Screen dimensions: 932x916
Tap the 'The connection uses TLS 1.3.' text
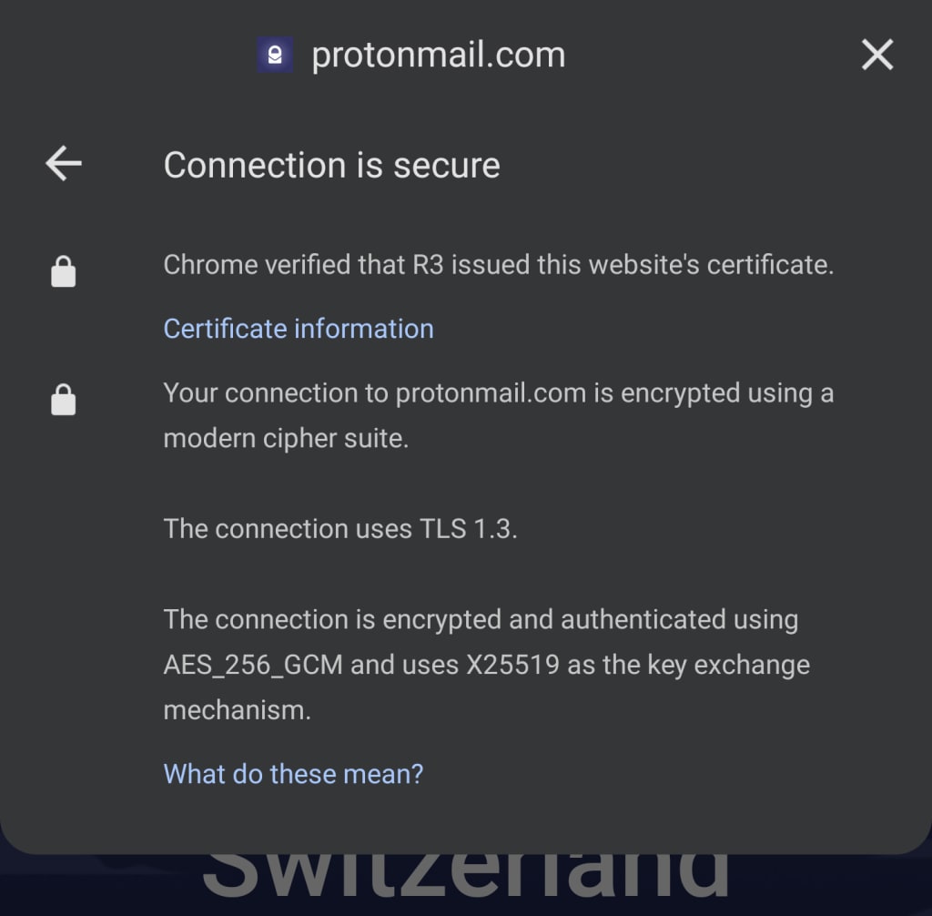point(339,529)
